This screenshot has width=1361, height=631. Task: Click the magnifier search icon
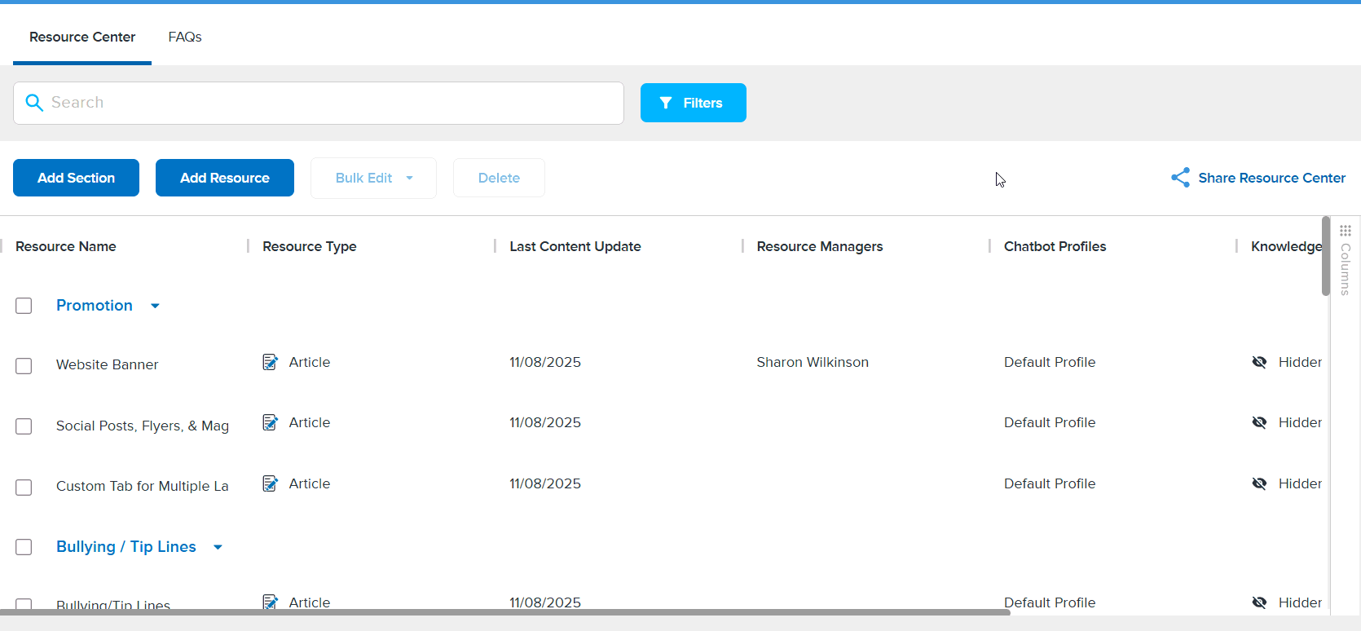point(34,103)
